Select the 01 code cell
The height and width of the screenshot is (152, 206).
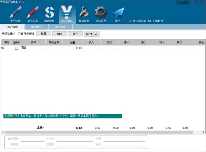tap(7, 48)
